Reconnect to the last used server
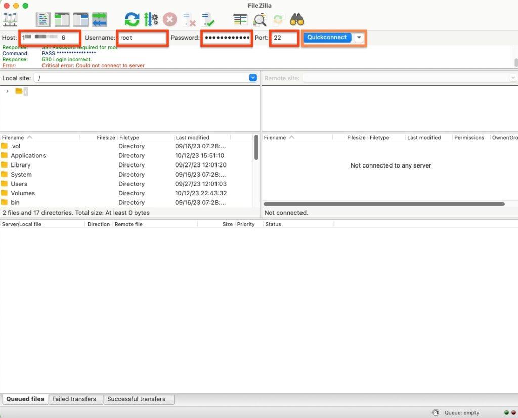The height and width of the screenshot is (418, 518). tap(208, 20)
